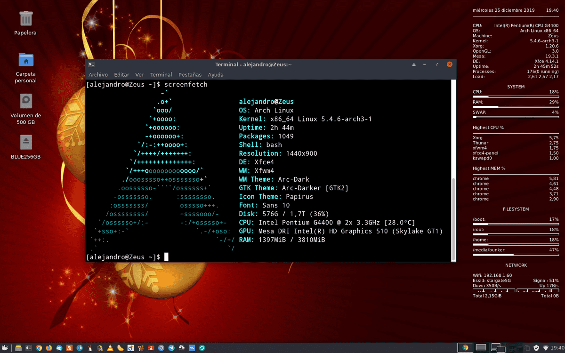Viewport: 565px width, 353px height.
Task: Launch the blue VM icon app in the panel
Action: point(192,348)
